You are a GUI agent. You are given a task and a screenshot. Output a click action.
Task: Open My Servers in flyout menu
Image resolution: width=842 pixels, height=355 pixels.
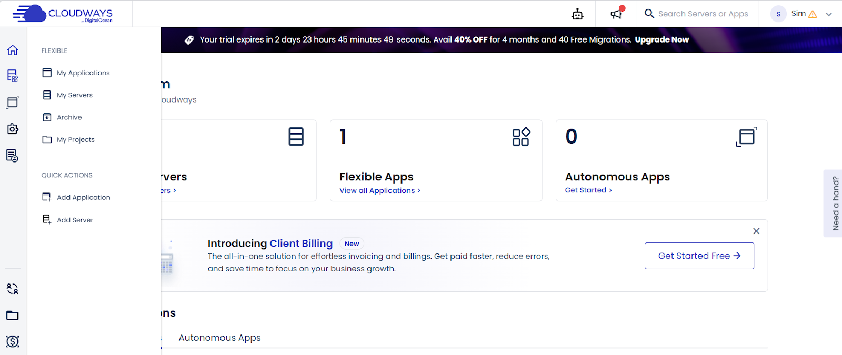click(67, 95)
